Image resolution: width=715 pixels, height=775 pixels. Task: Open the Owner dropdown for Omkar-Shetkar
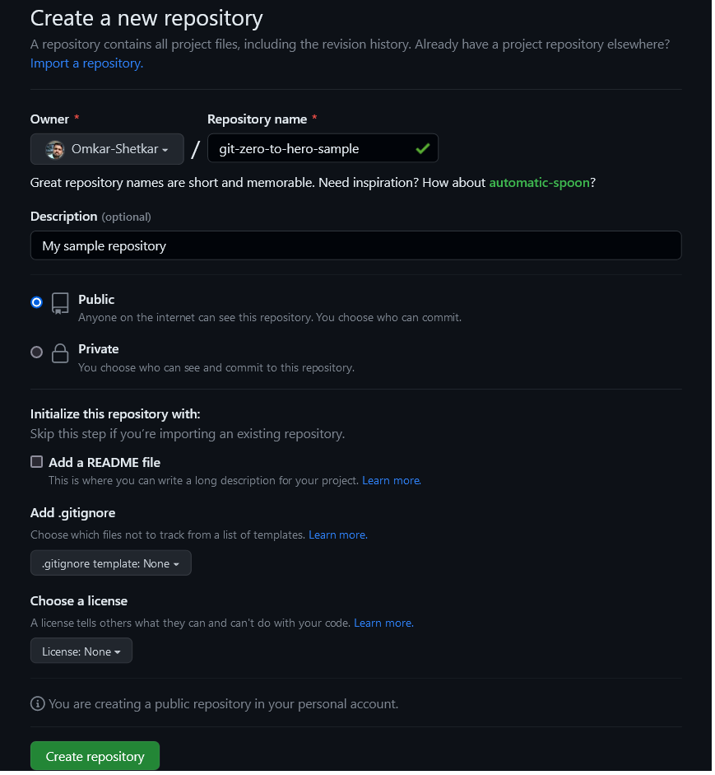[x=107, y=149]
